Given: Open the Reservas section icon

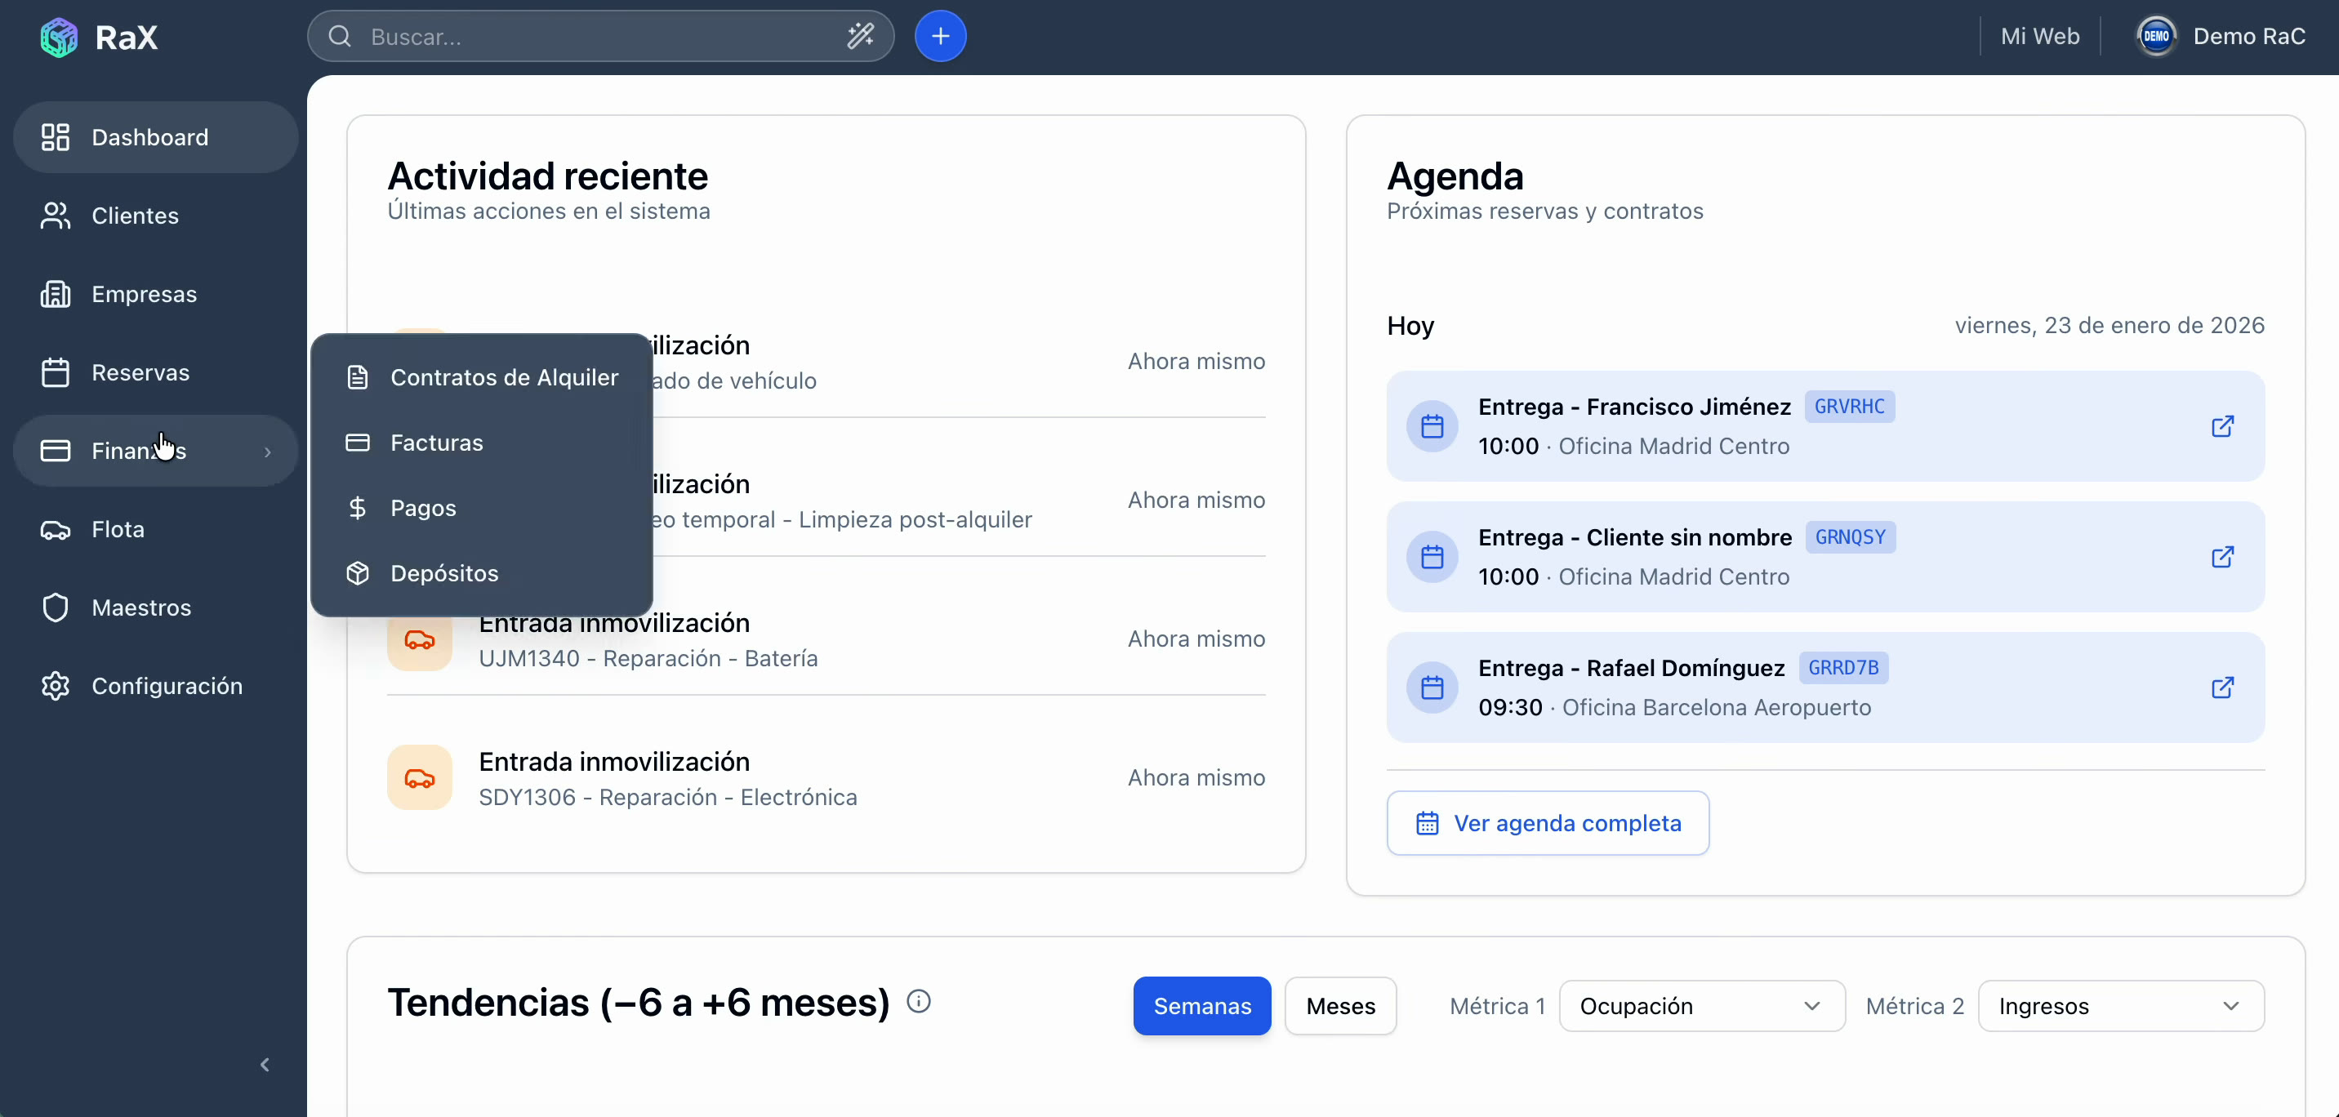Looking at the screenshot, I should 56,372.
